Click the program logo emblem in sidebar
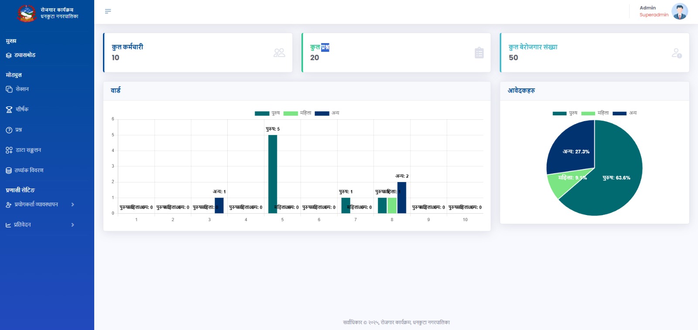Viewport: 698px width, 330px height. (27, 13)
